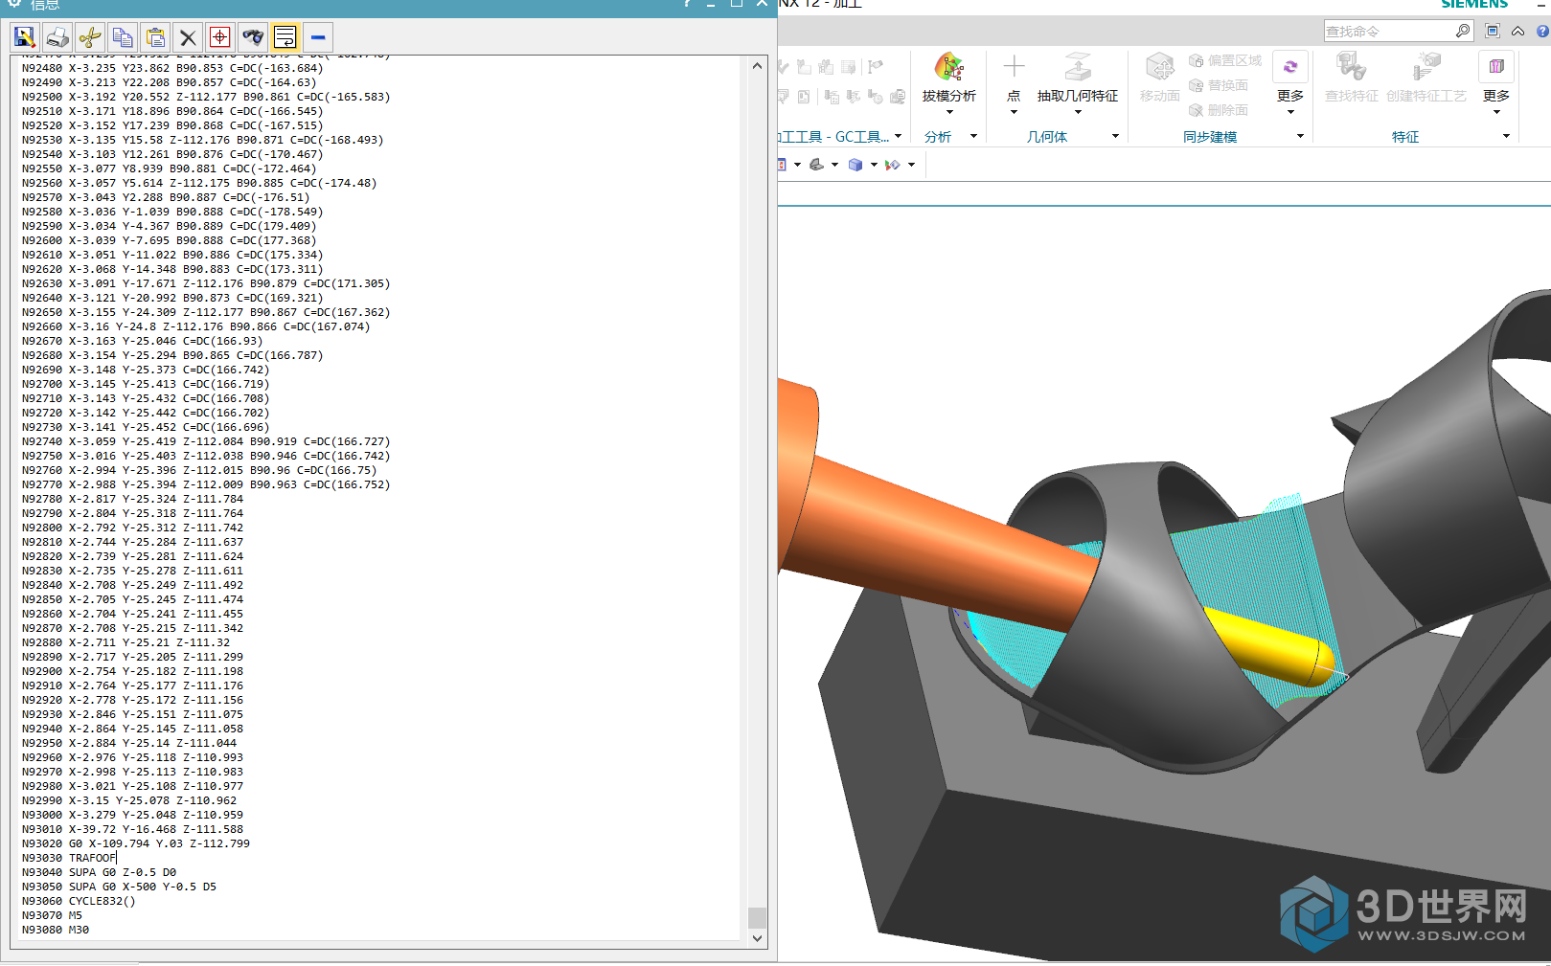Viewport: 1551px width, 966px height.
Task: Click the help question mark in Information title bar
Action: coord(687,4)
